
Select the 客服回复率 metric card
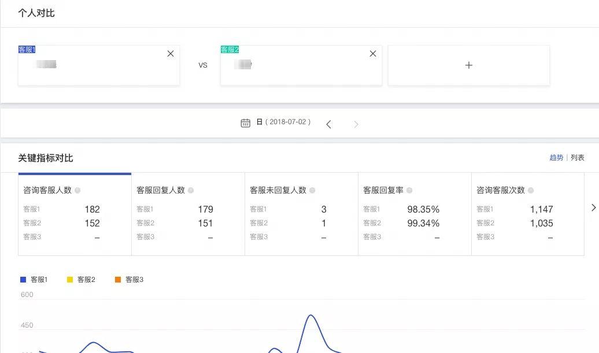(415, 214)
